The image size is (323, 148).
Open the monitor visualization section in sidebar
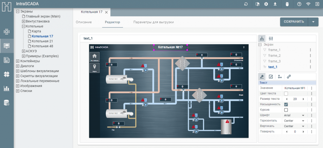coord(7,46)
